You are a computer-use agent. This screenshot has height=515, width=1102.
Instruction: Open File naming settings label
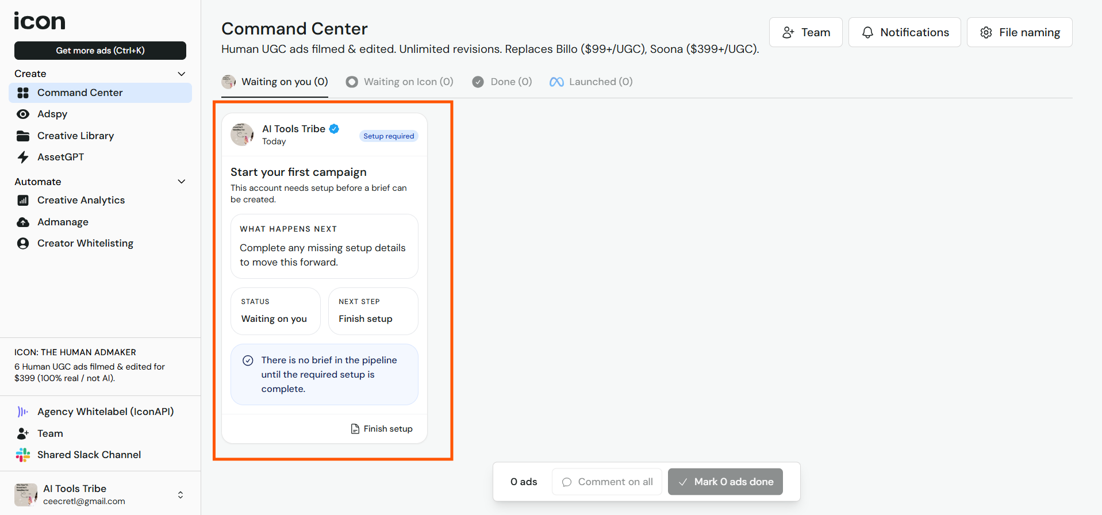pyautogui.click(x=1030, y=32)
